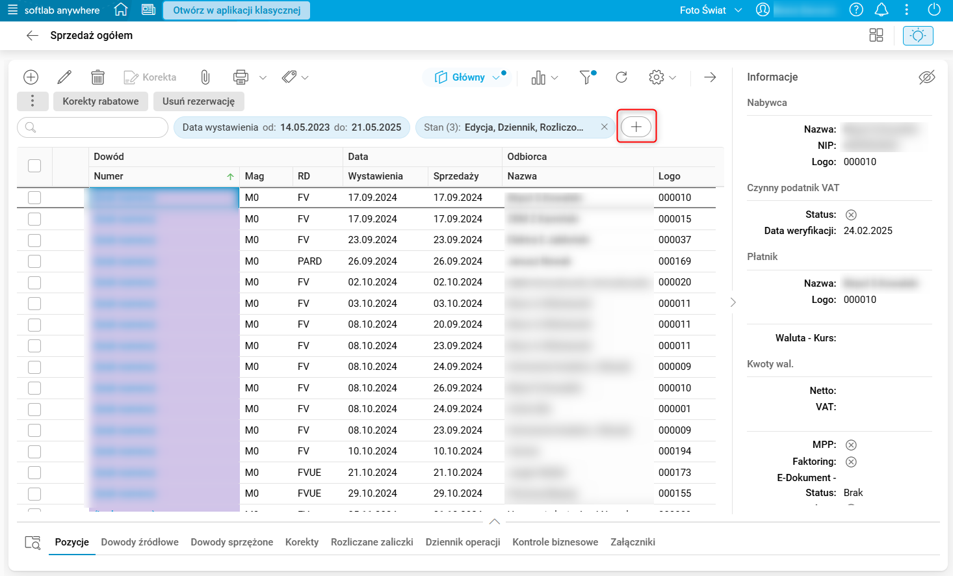The image size is (953, 576).
Task: Open the dashboard tiles layout icon
Action: click(x=876, y=35)
